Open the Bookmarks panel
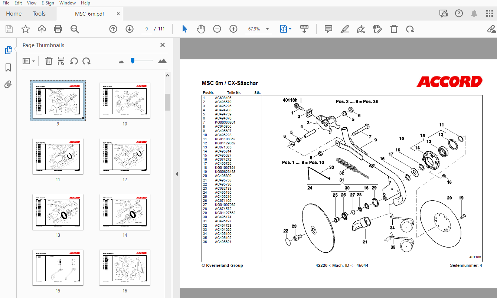The height and width of the screenshot is (298, 497). 8,68
